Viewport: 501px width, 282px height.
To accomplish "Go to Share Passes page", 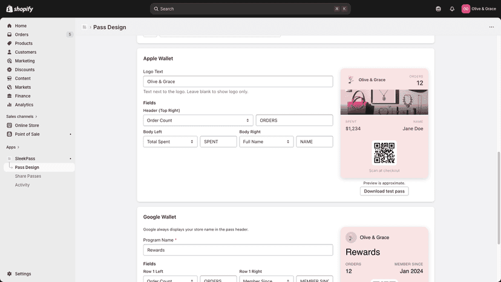I will (28, 176).
